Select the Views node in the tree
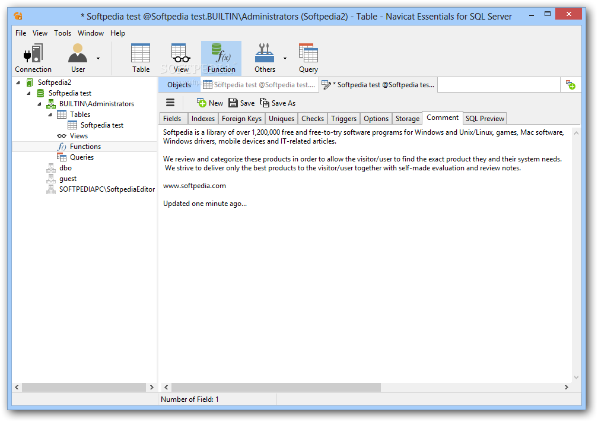598x422 pixels. (78, 136)
